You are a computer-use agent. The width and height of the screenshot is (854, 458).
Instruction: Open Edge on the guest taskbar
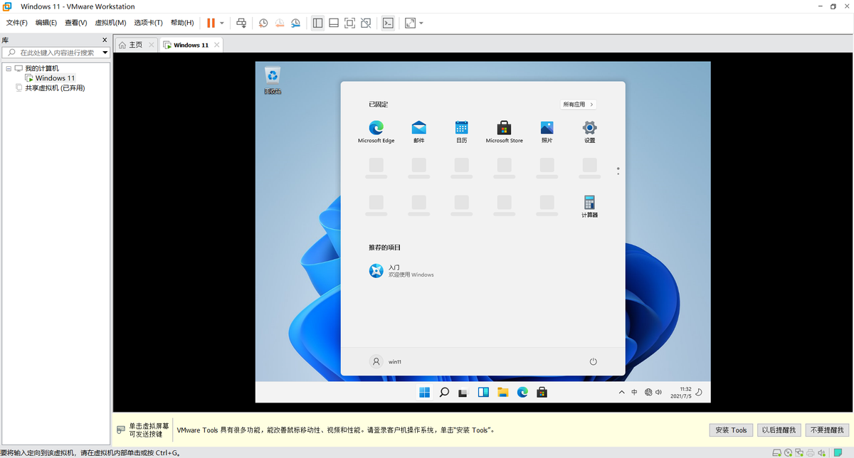(522, 392)
